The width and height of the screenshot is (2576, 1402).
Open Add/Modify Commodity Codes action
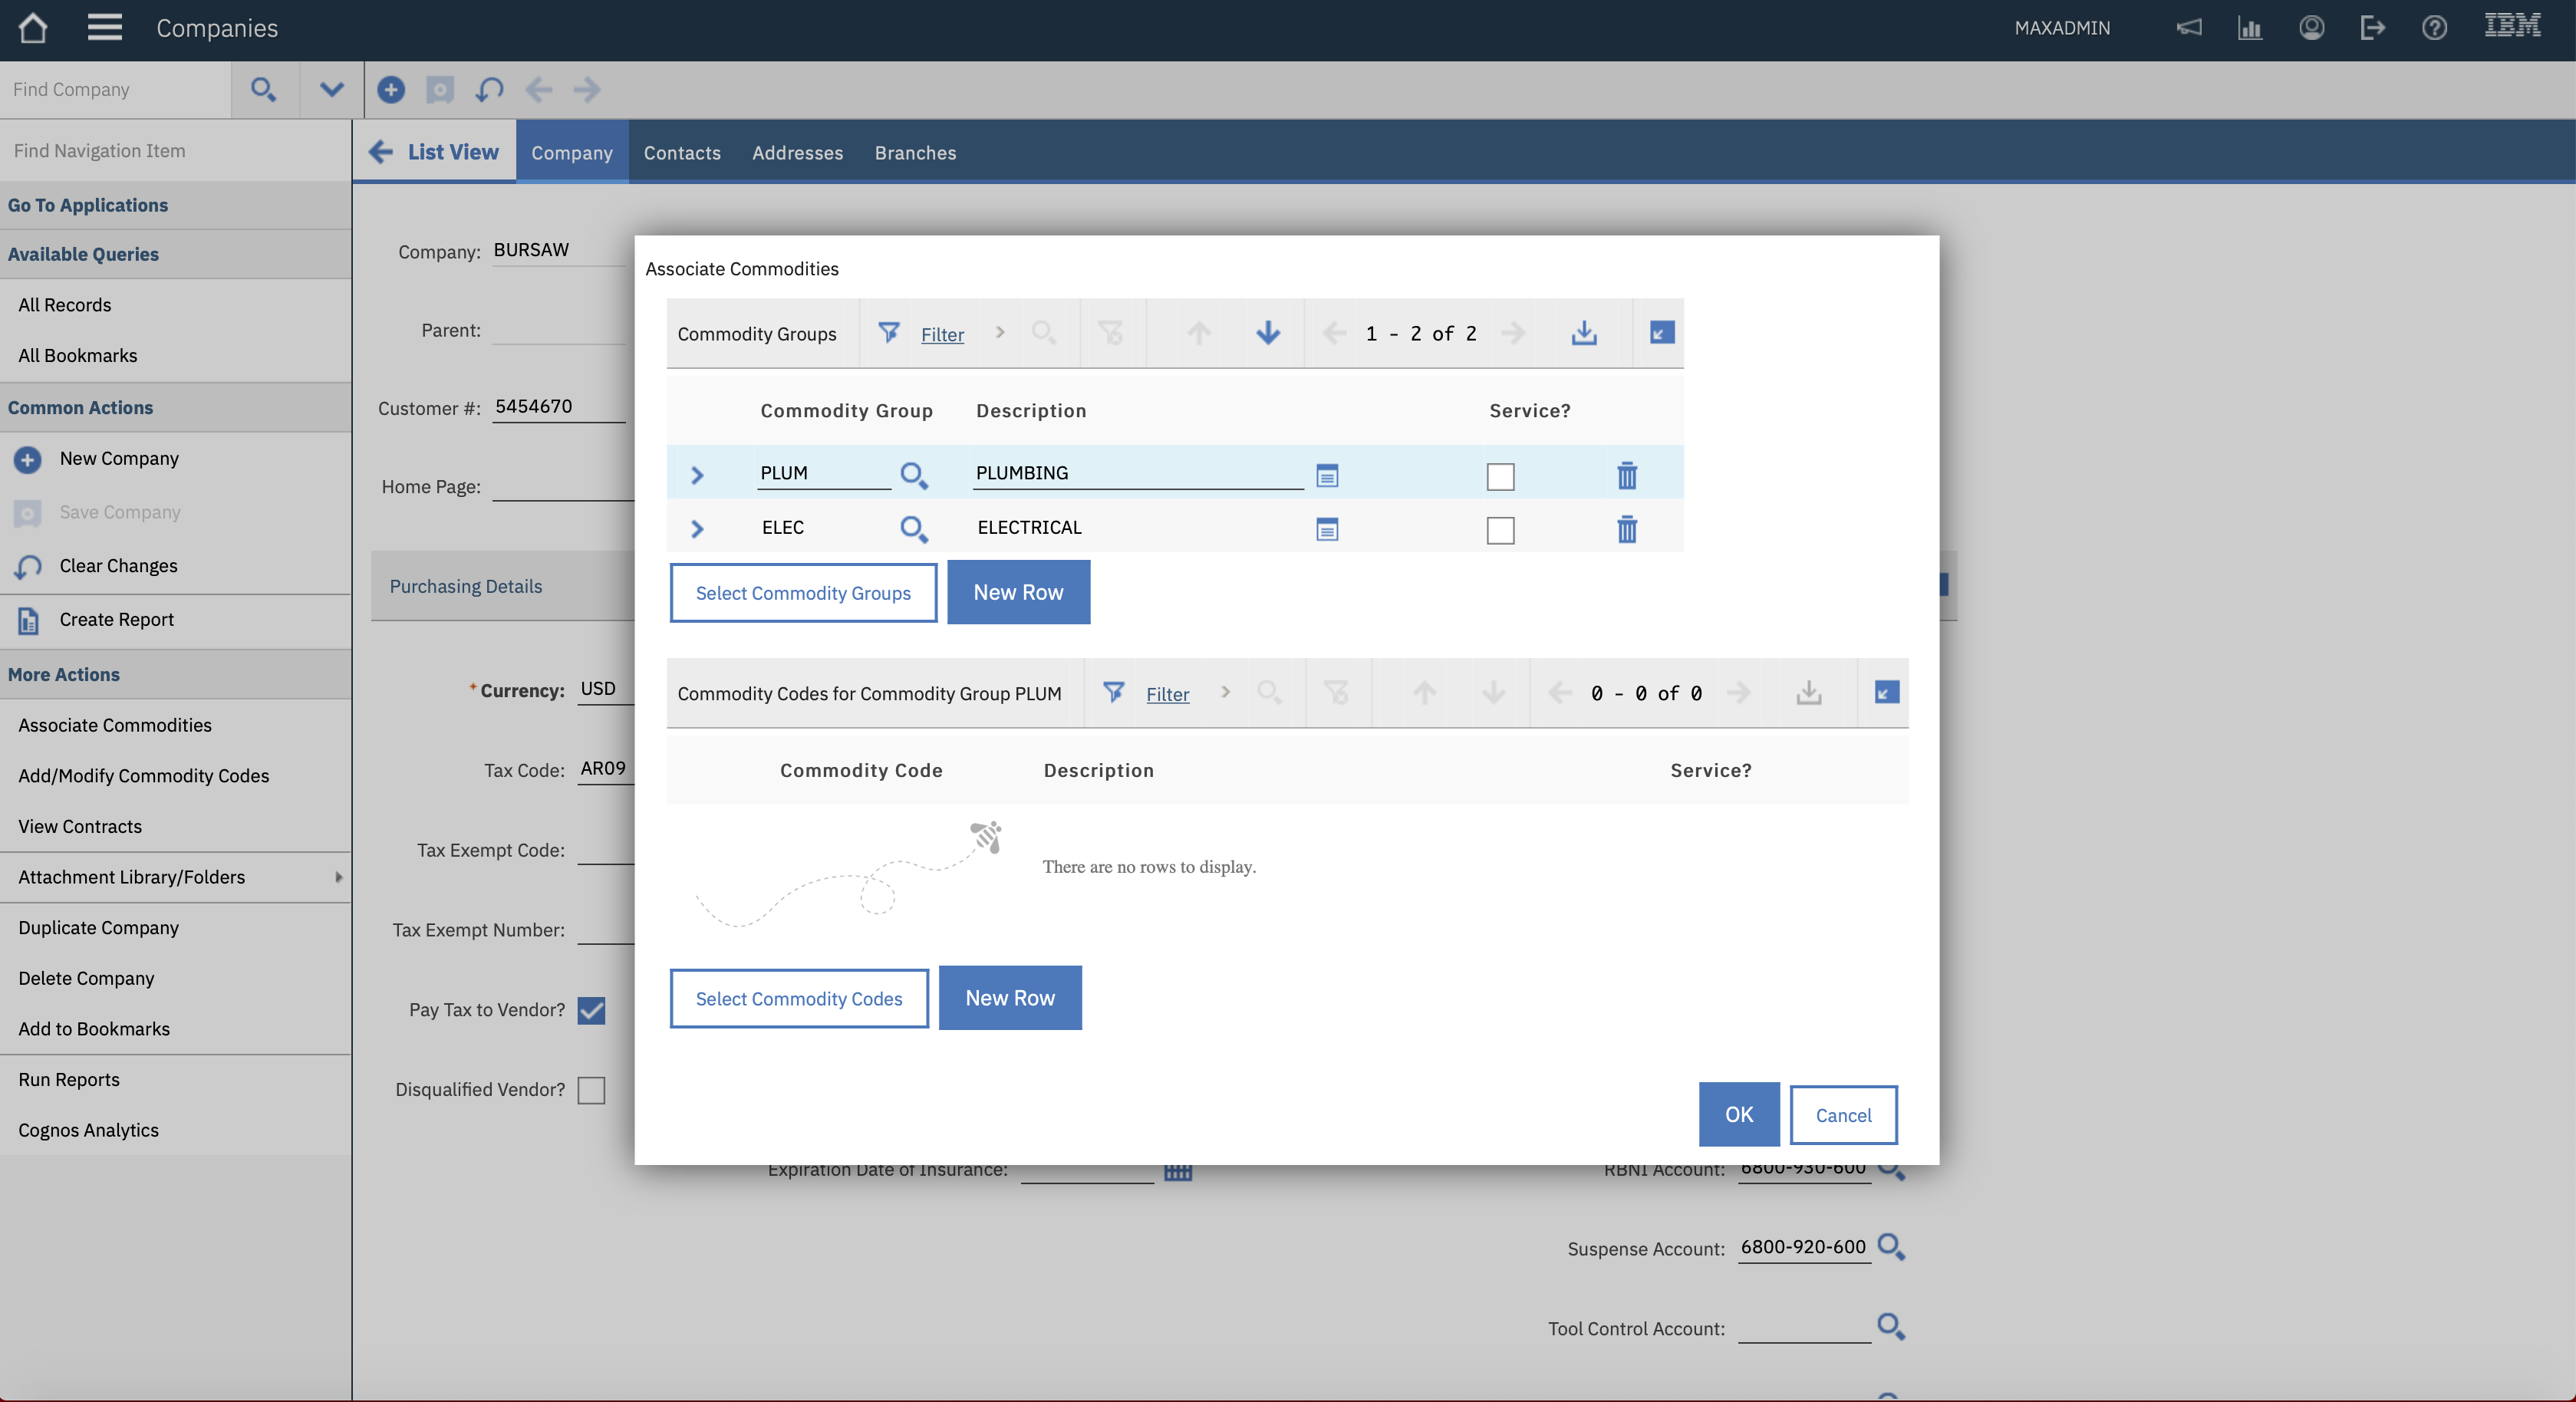click(x=143, y=775)
